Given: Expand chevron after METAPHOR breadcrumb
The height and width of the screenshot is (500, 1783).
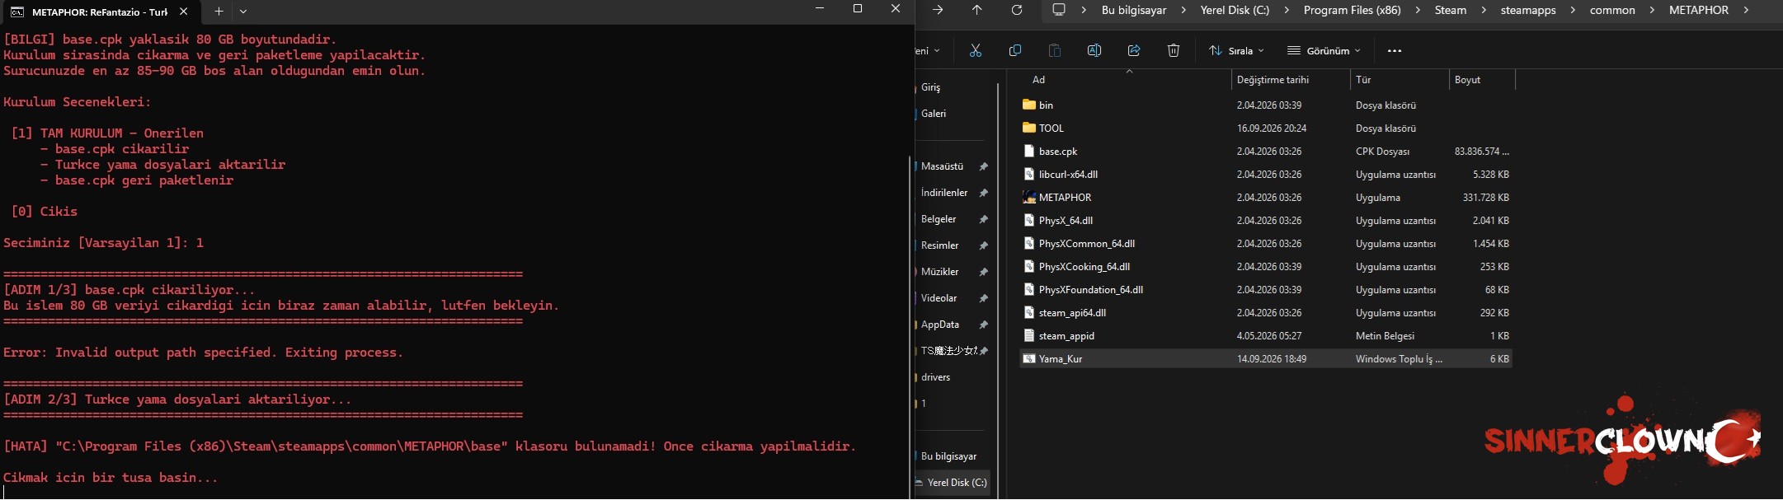Looking at the screenshot, I should pyautogui.click(x=1745, y=11).
